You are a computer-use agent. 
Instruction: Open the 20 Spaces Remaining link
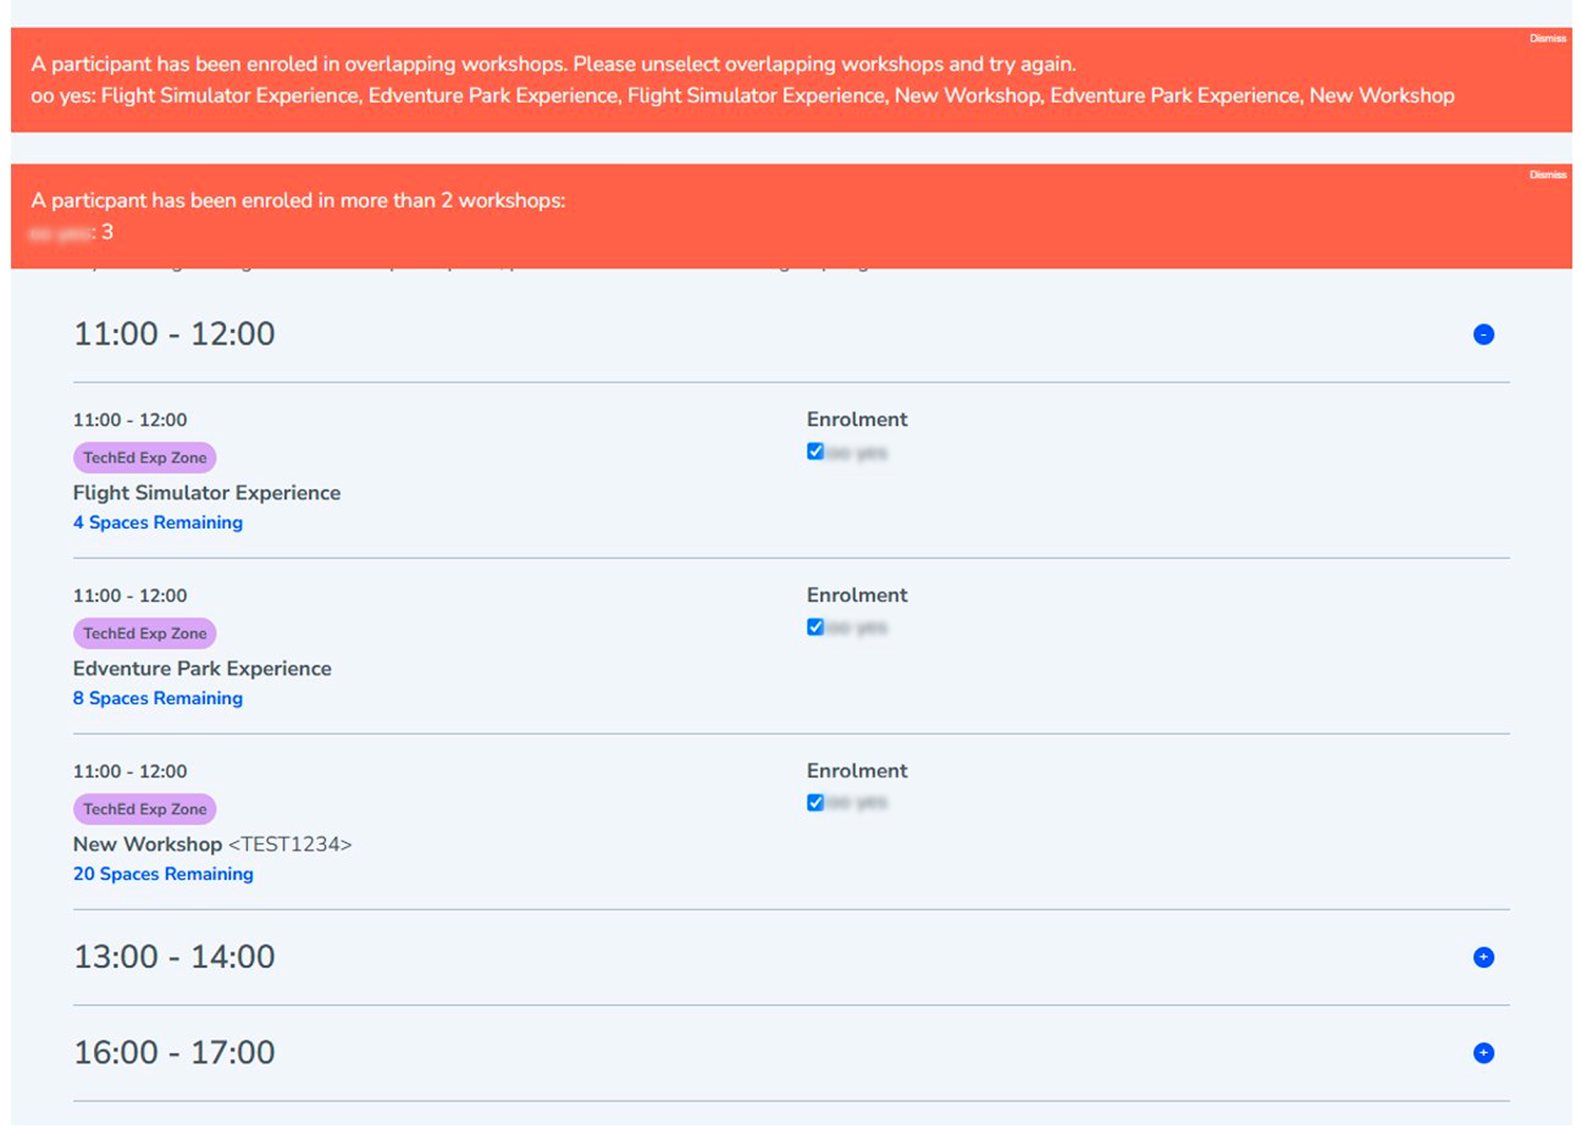pyautogui.click(x=163, y=874)
